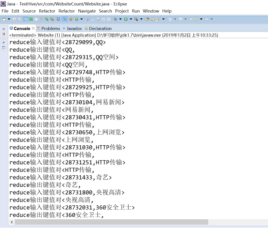Click the yellow Back navigation arrow
Viewport: 268px width, 228px height.
(x=196, y=19)
